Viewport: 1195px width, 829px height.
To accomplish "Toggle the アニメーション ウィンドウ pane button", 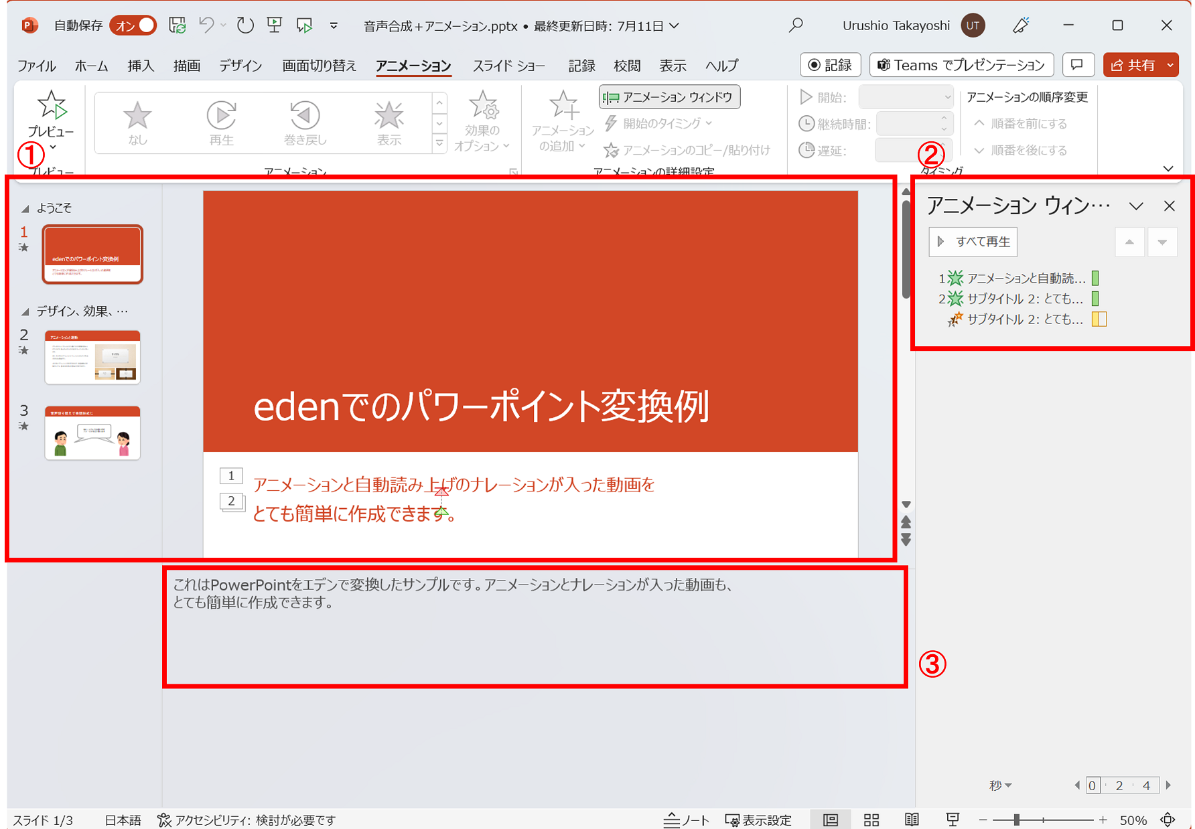I will 669,97.
